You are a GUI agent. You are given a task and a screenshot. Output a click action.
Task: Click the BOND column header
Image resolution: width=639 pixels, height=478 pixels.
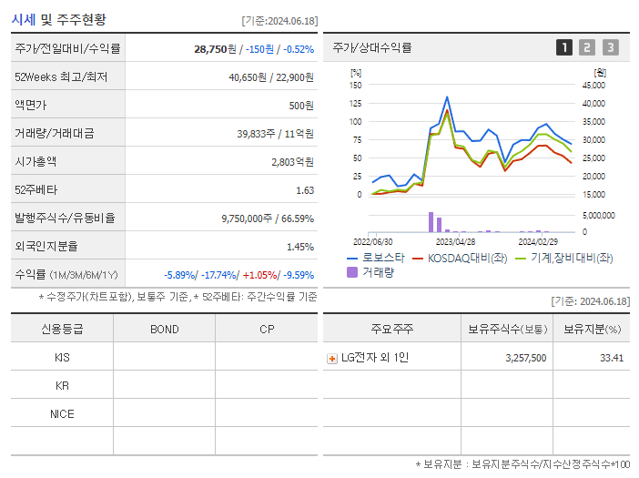165,330
